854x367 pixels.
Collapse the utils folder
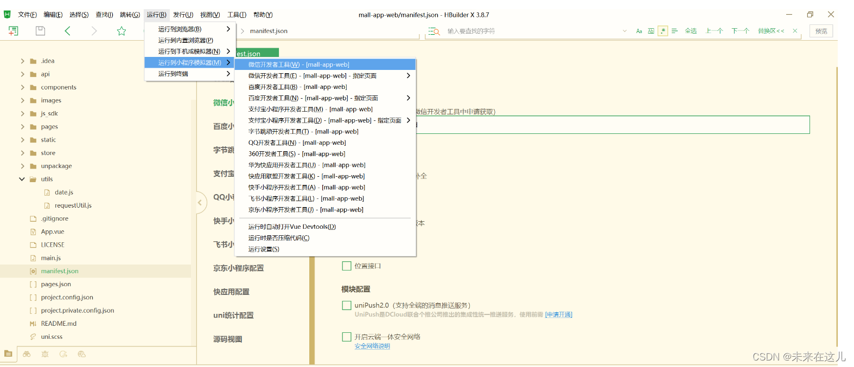(x=22, y=179)
